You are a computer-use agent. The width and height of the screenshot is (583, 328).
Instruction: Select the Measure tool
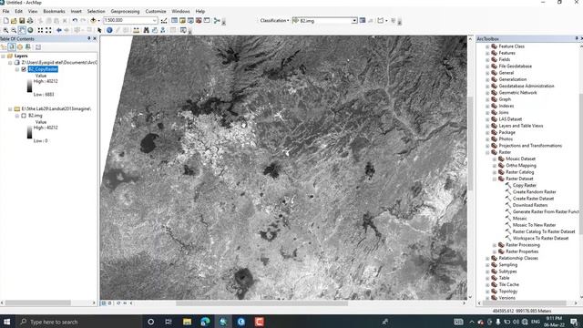[x=136, y=30]
